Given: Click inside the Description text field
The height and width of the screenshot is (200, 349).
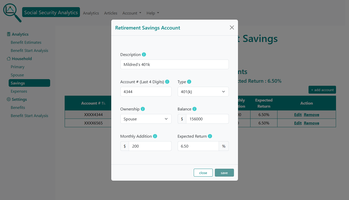Looking at the screenshot, I should pos(174,64).
